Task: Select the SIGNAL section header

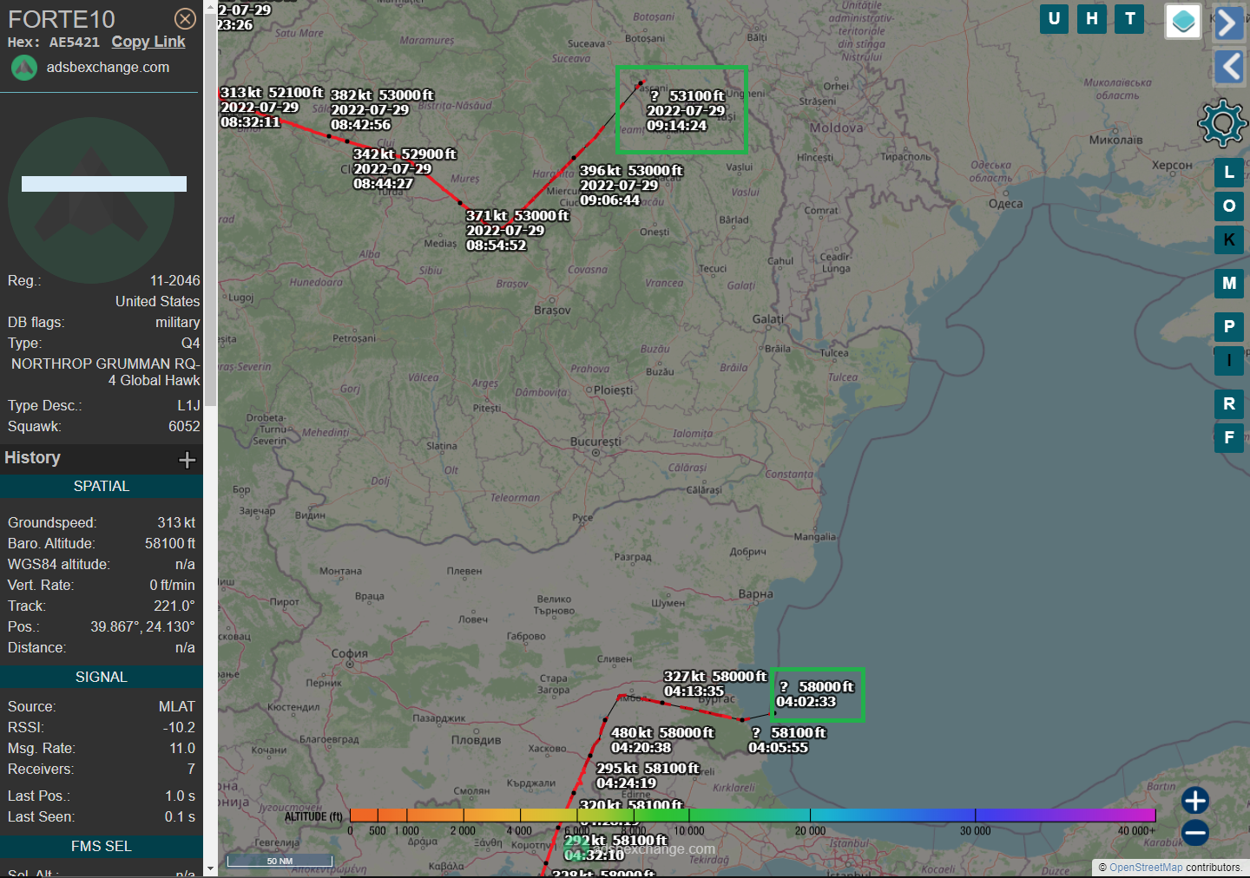Action: click(102, 678)
